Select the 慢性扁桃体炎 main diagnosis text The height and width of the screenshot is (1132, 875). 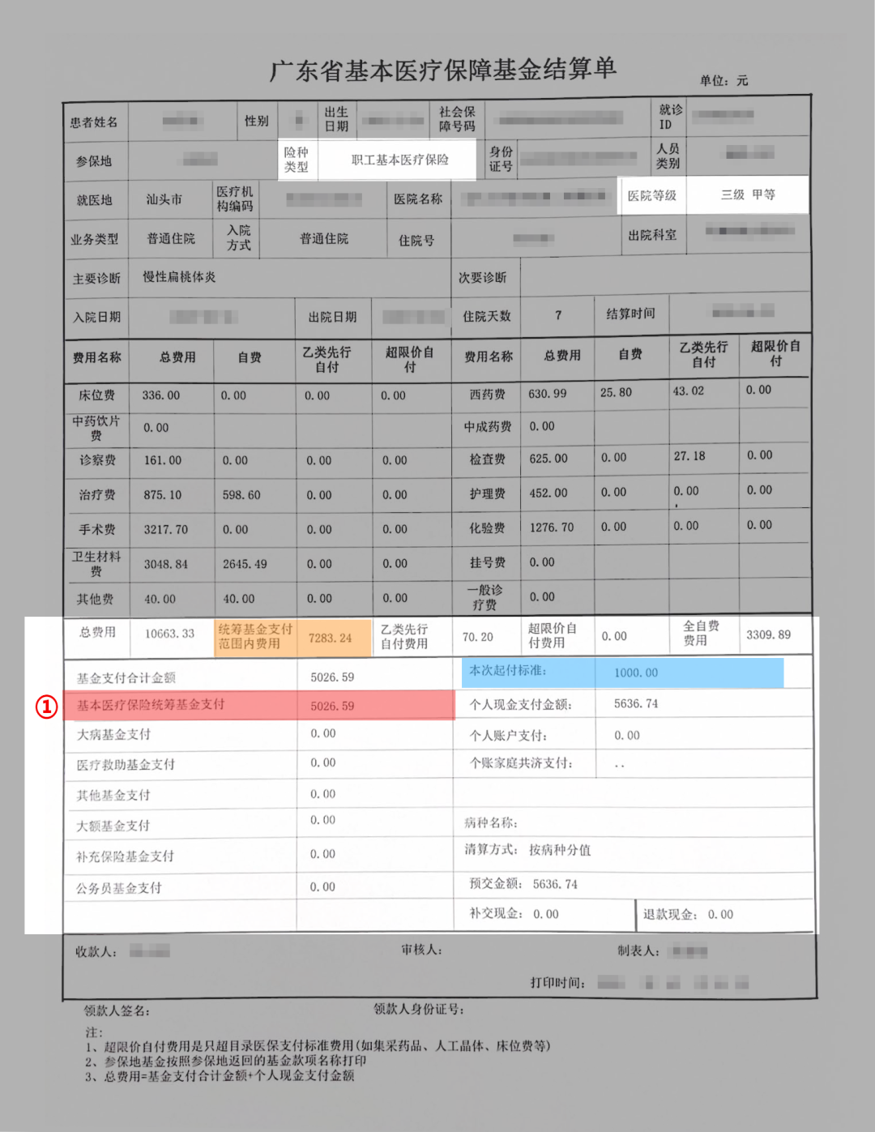179,277
